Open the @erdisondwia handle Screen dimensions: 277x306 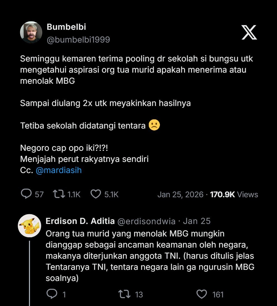(146, 221)
